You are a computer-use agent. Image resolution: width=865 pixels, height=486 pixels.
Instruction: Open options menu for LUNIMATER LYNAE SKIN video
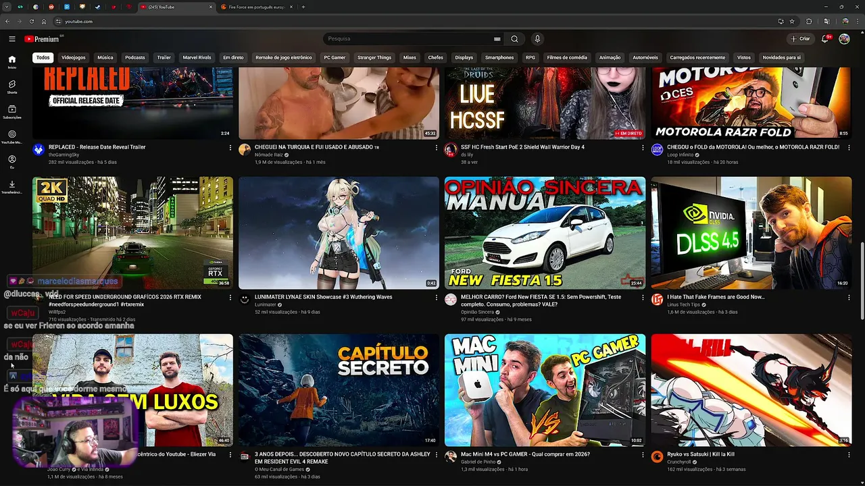(436, 298)
